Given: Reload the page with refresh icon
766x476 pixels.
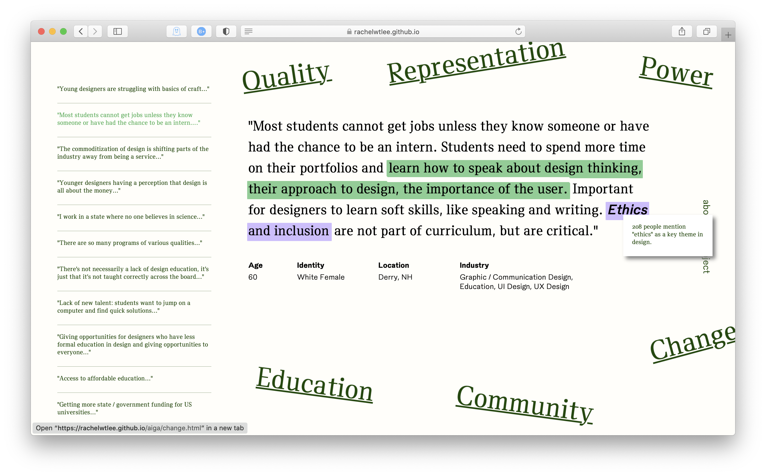Looking at the screenshot, I should click(518, 31).
